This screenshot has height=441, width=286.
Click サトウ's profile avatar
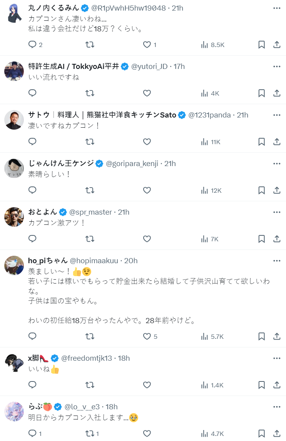click(14, 119)
